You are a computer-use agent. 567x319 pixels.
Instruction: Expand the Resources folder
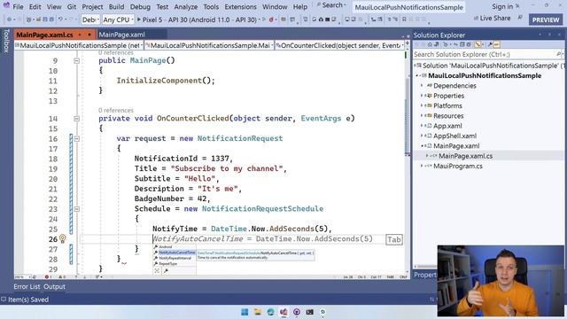click(422, 116)
